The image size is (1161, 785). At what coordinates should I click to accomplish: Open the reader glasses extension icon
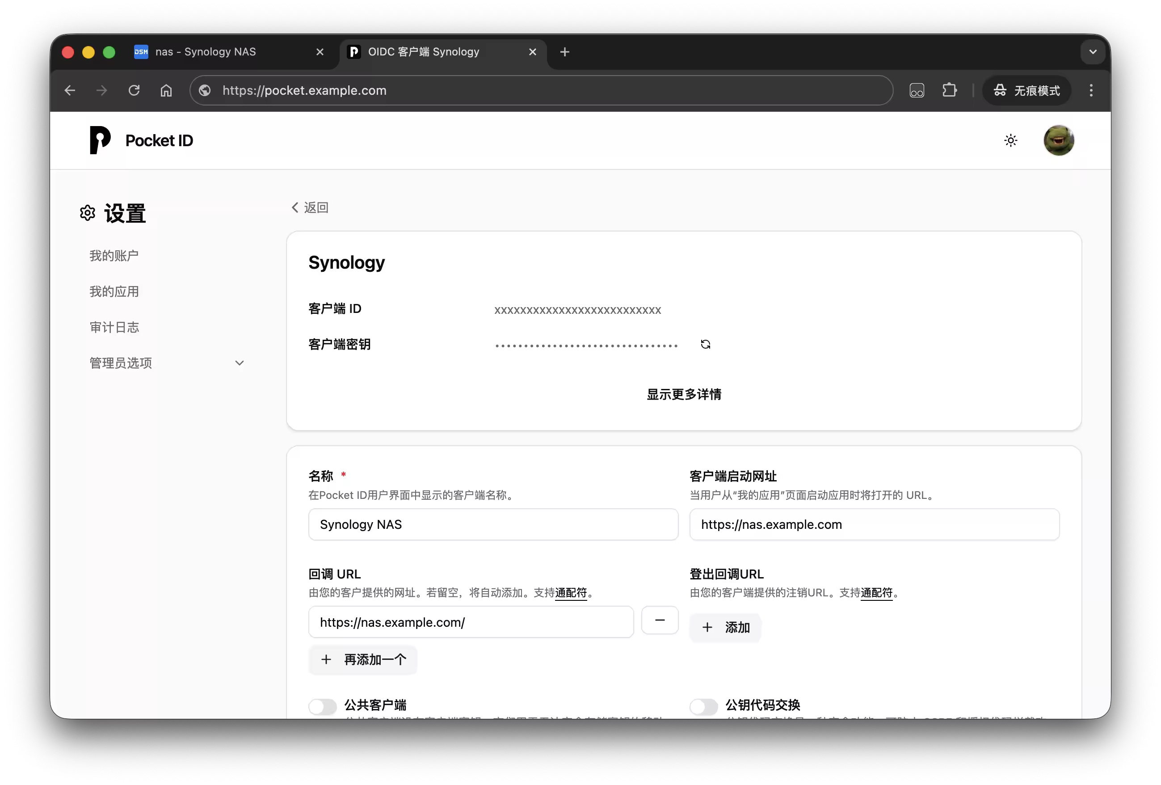pos(917,90)
